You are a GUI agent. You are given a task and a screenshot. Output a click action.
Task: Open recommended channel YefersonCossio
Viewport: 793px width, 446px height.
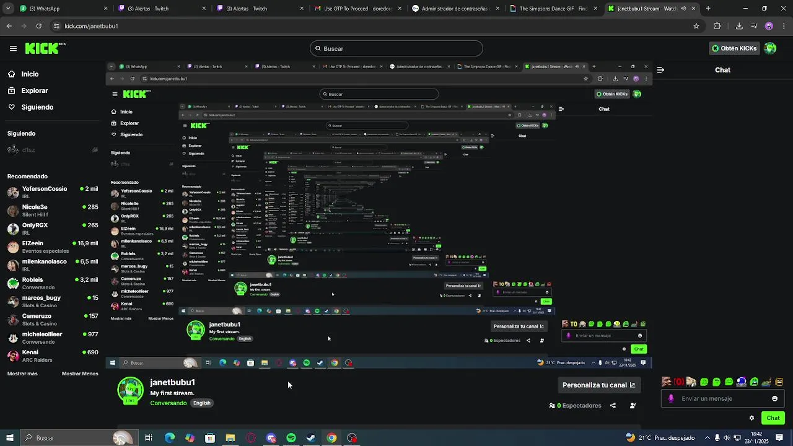(x=53, y=192)
